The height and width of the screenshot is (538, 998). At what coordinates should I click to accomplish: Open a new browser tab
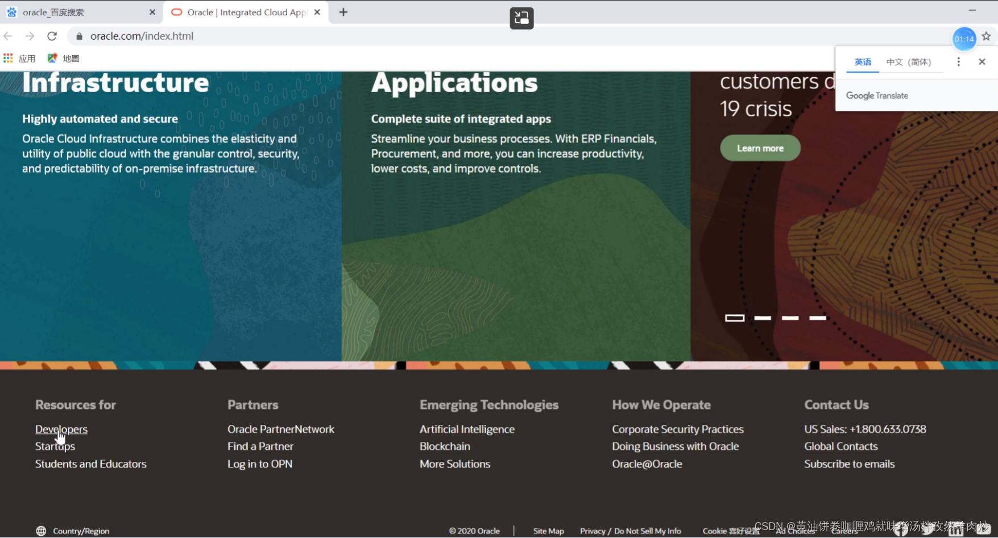pyautogui.click(x=343, y=12)
